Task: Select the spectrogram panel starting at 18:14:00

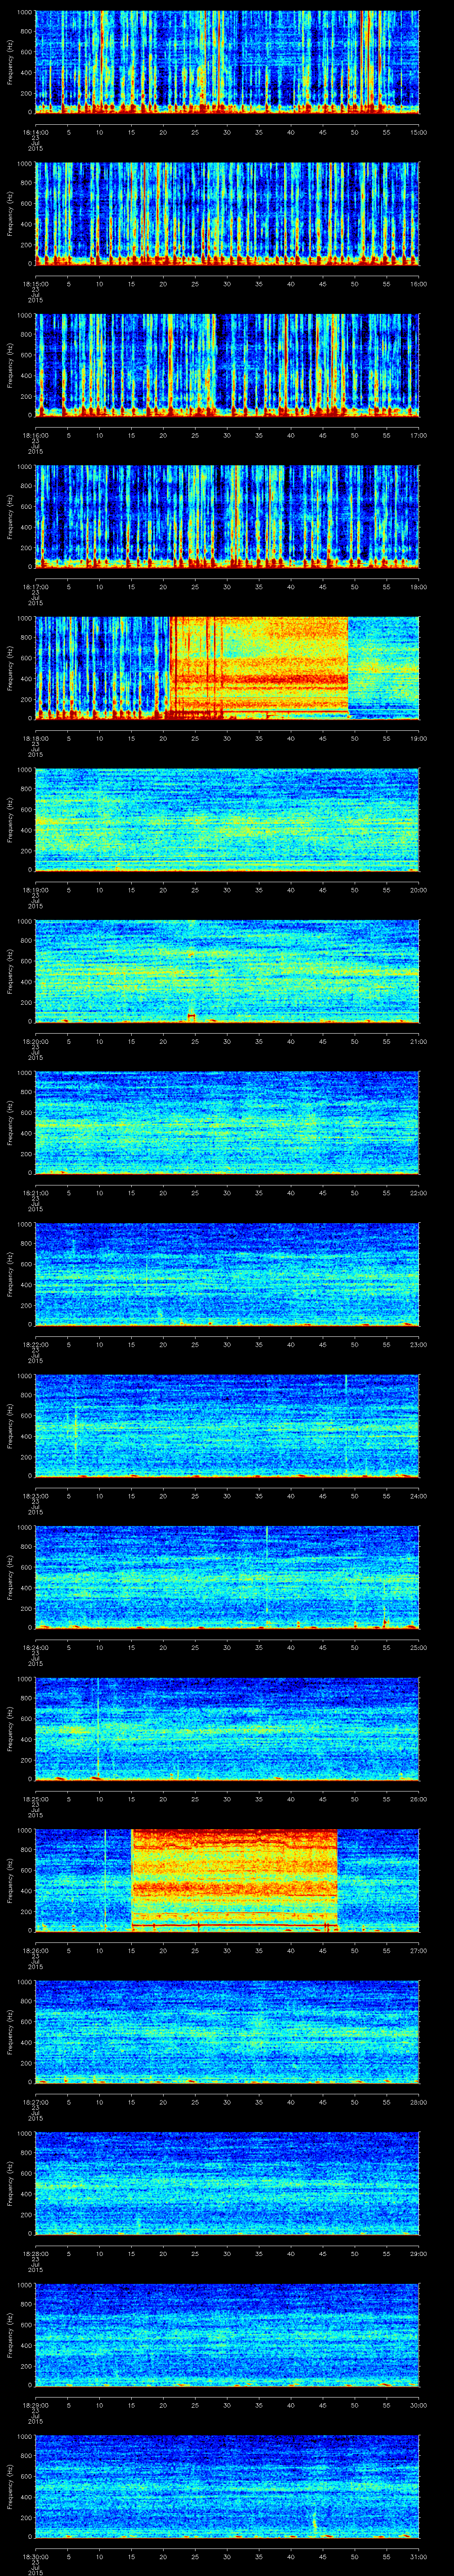Action: pyautogui.click(x=227, y=62)
